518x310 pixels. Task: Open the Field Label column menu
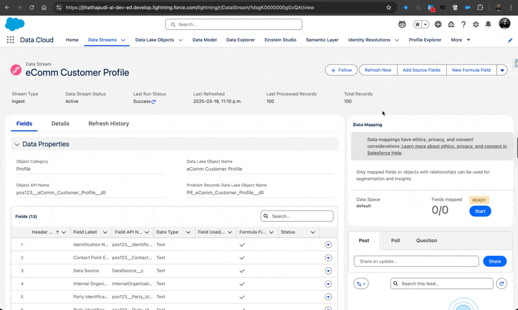click(105, 232)
